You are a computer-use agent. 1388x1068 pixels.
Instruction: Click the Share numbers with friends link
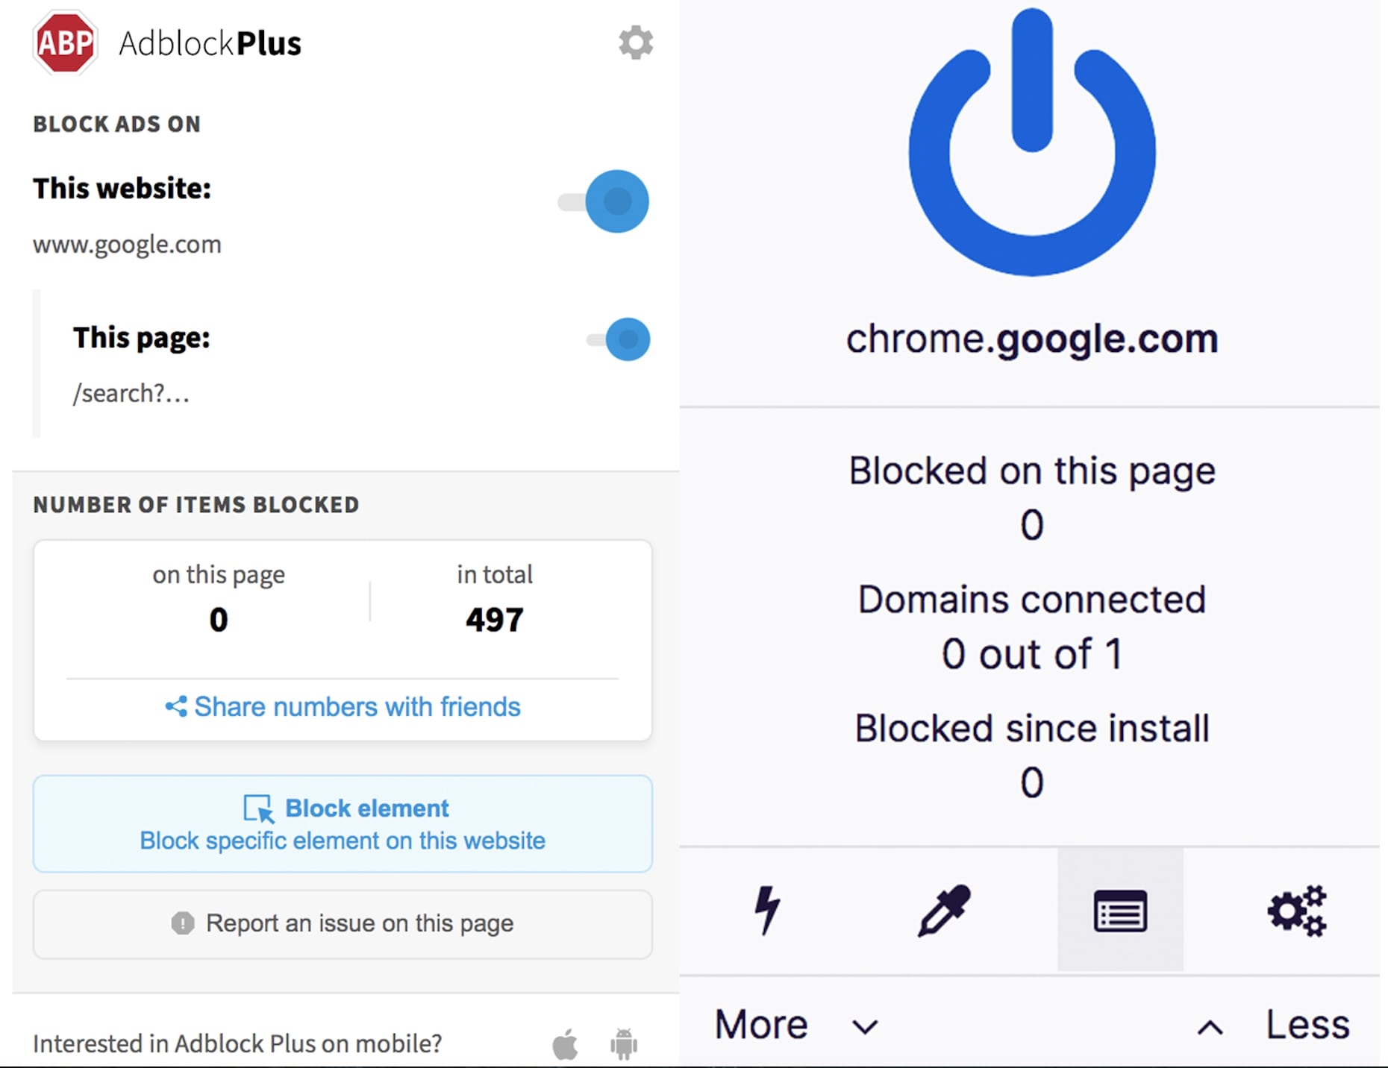point(357,706)
